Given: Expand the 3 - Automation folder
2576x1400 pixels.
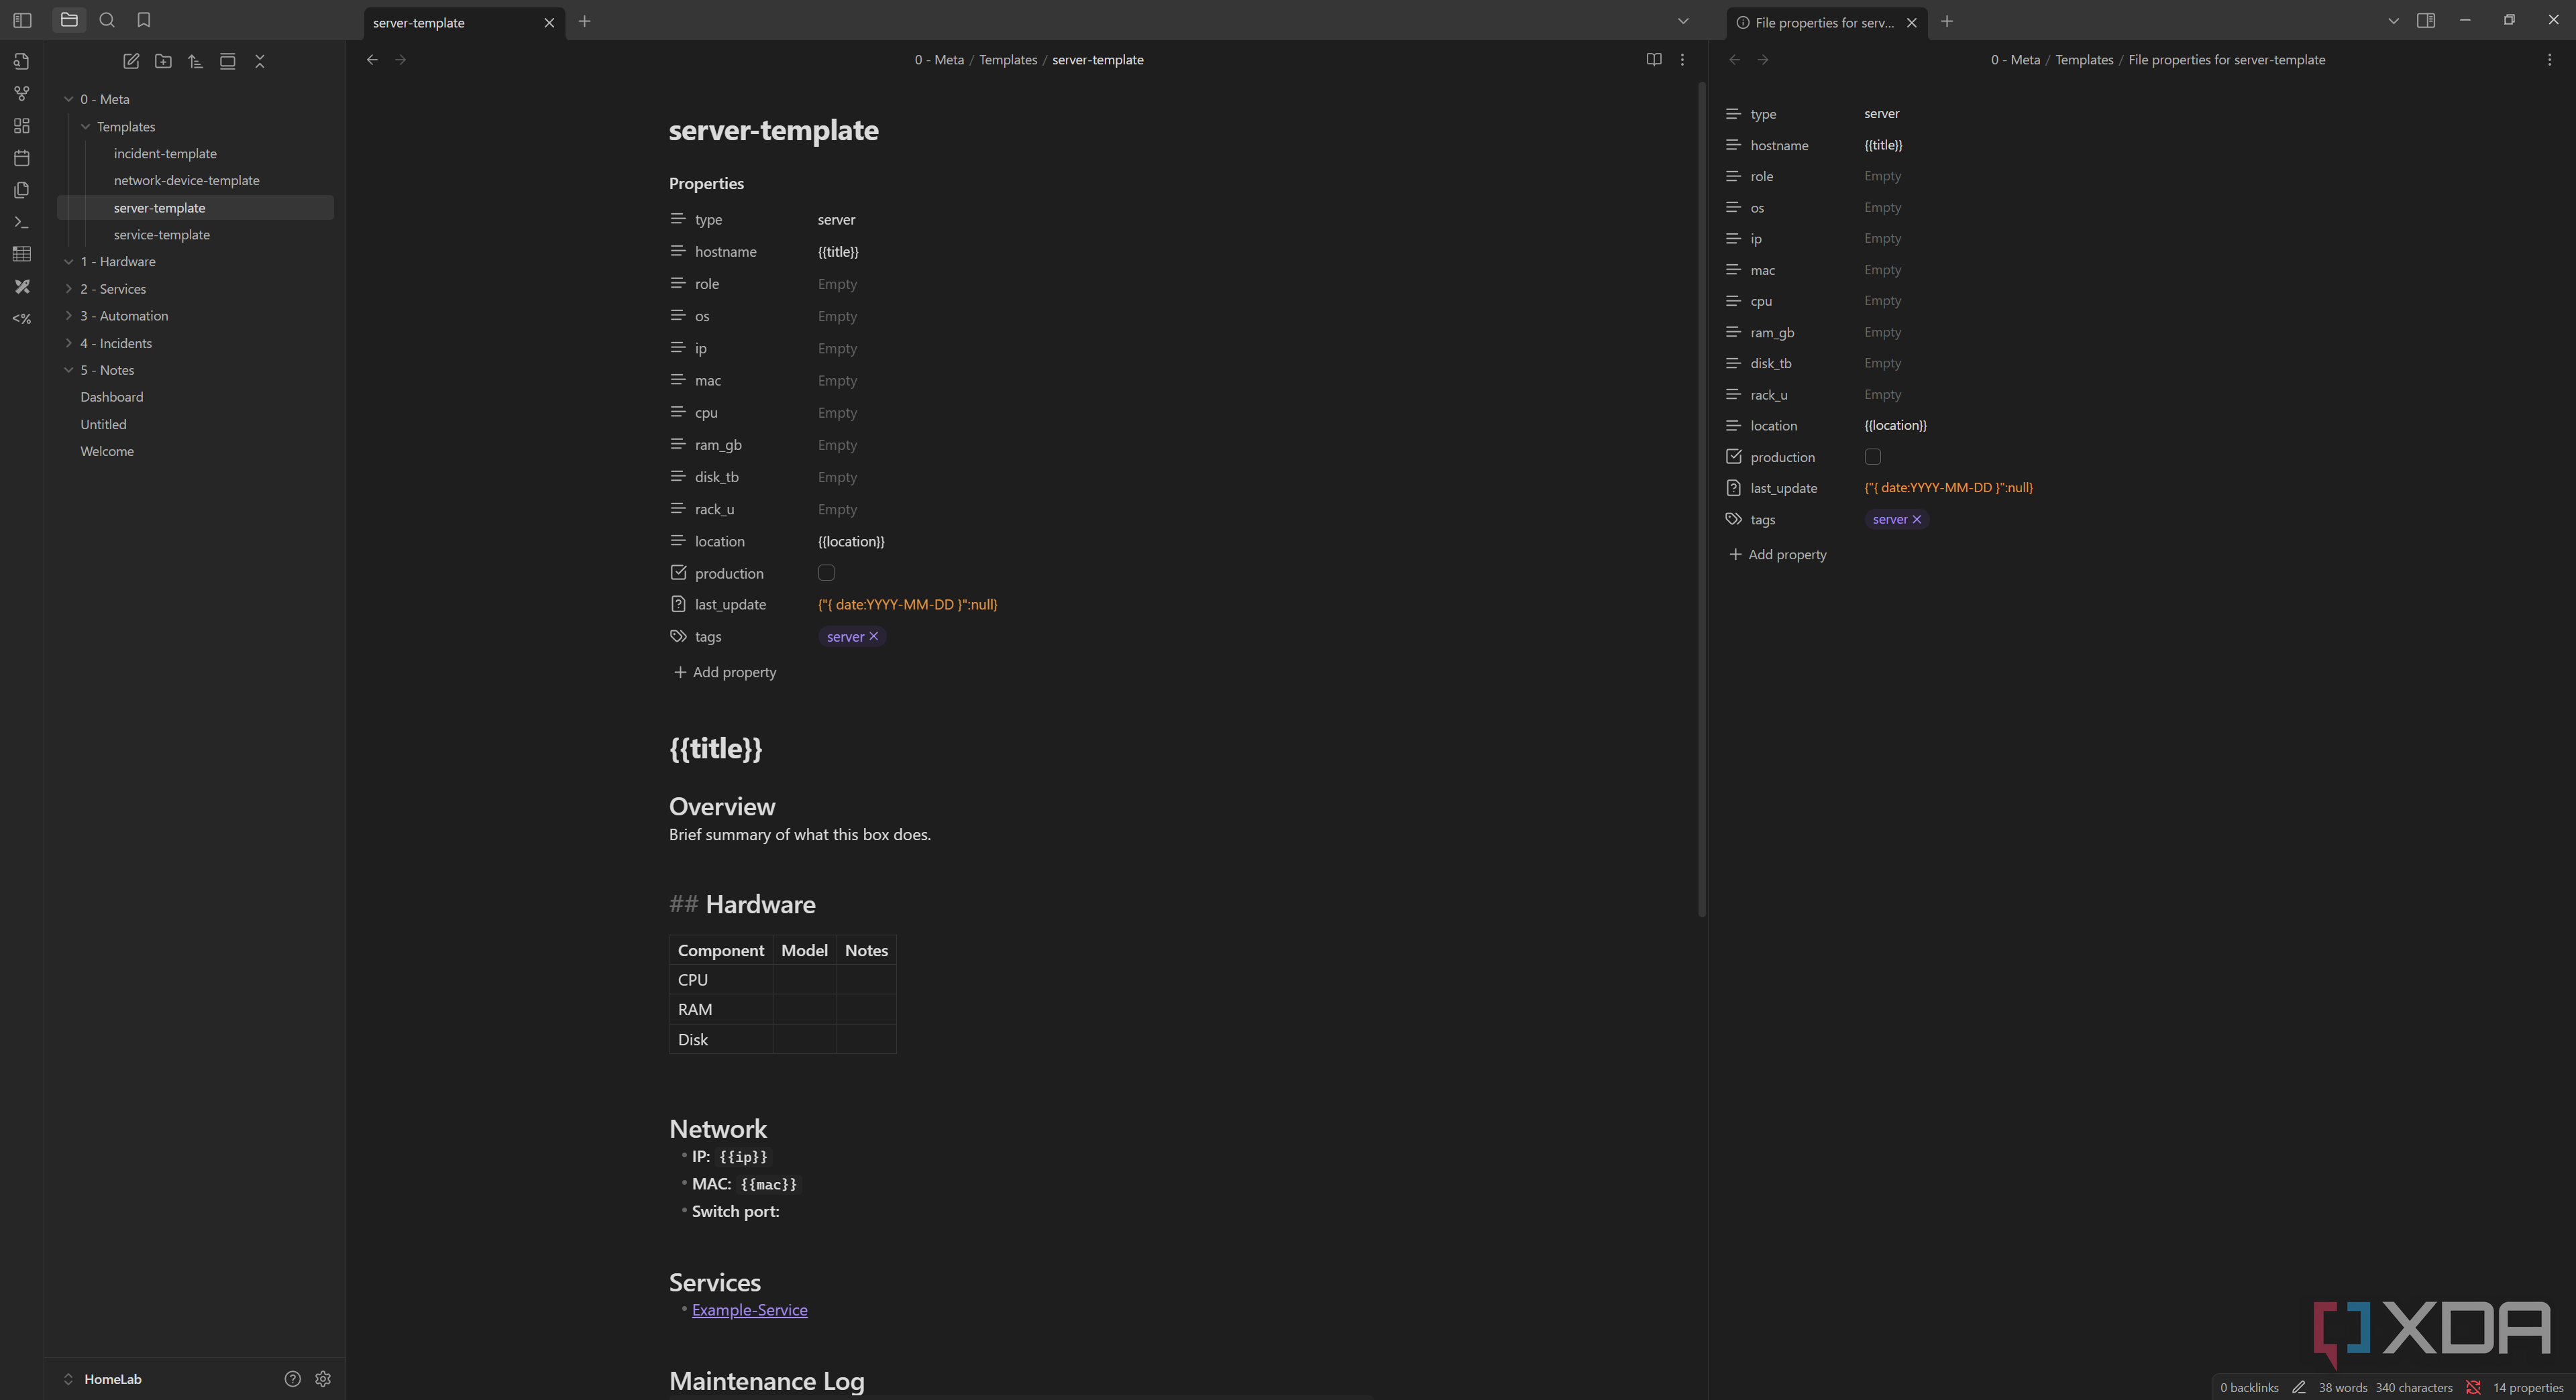Looking at the screenshot, I should [69, 316].
